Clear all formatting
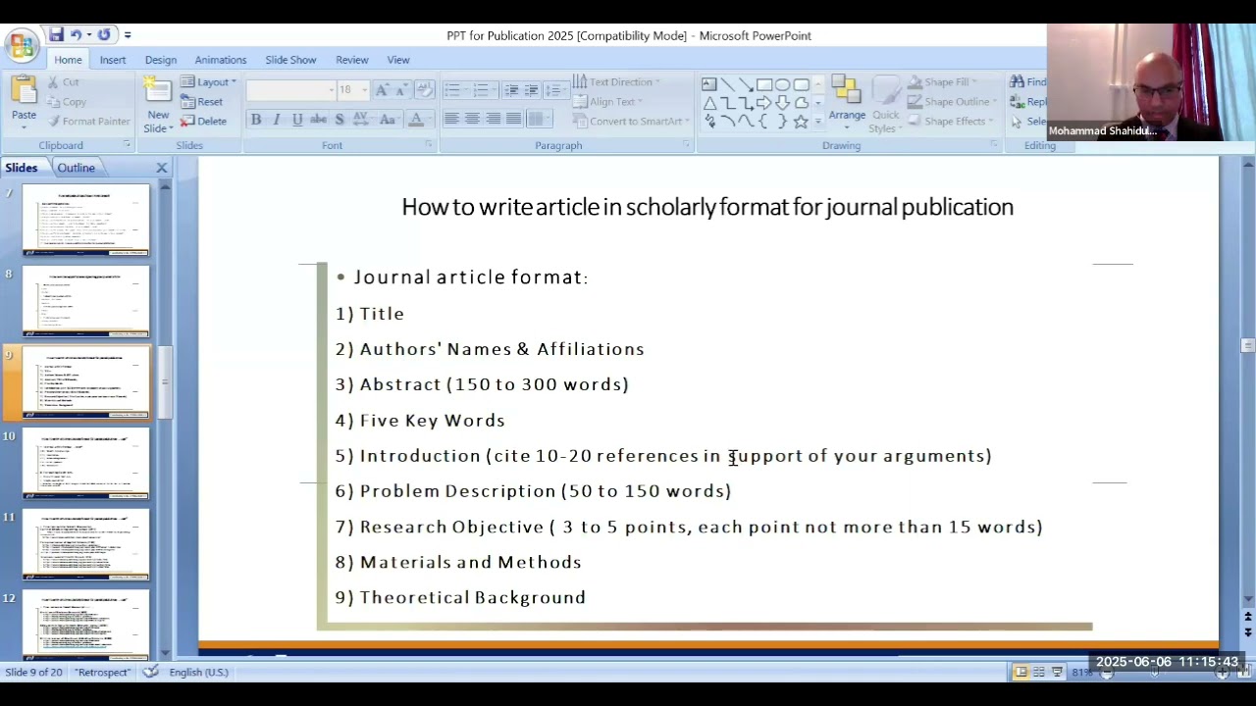1256x706 pixels. 425,90
